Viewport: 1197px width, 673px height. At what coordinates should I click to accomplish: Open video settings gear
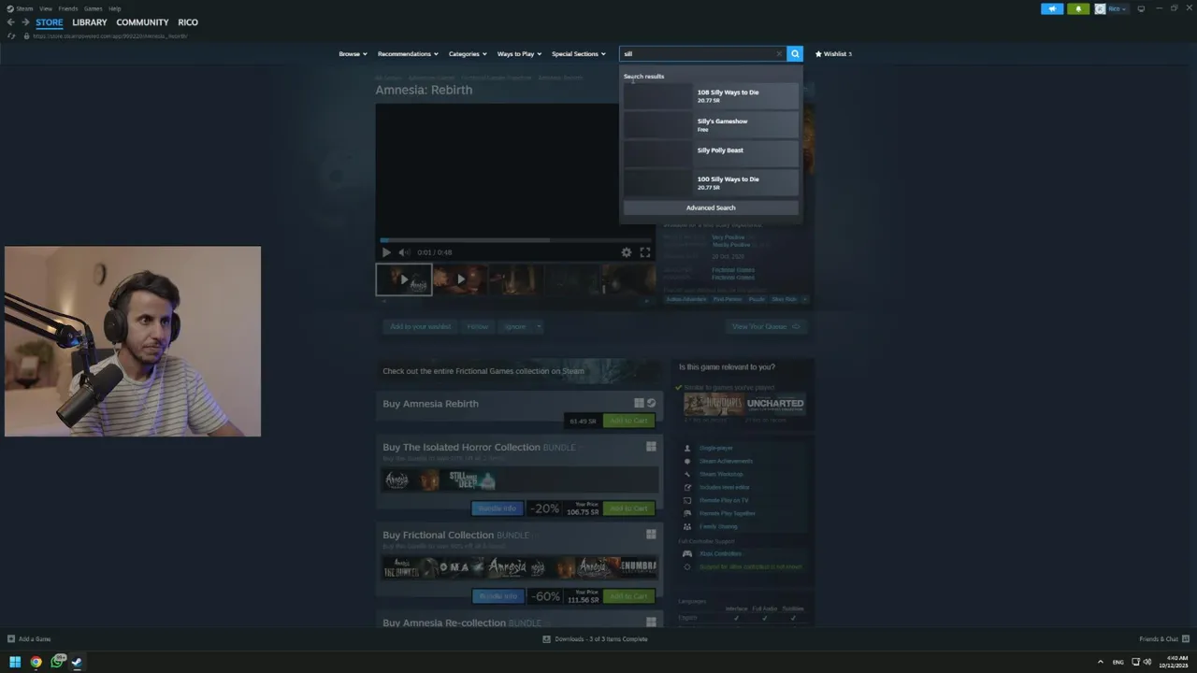point(627,252)
